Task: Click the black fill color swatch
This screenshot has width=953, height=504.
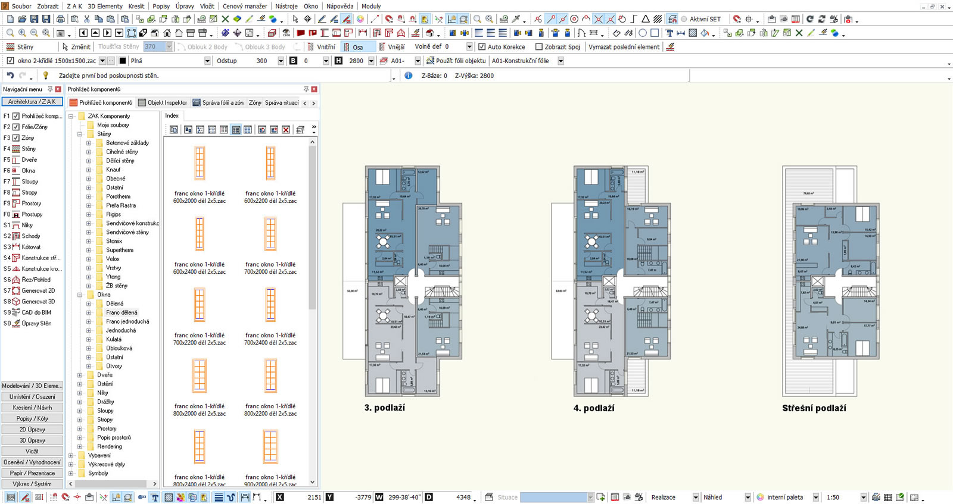Action: [x=123, y=61]
